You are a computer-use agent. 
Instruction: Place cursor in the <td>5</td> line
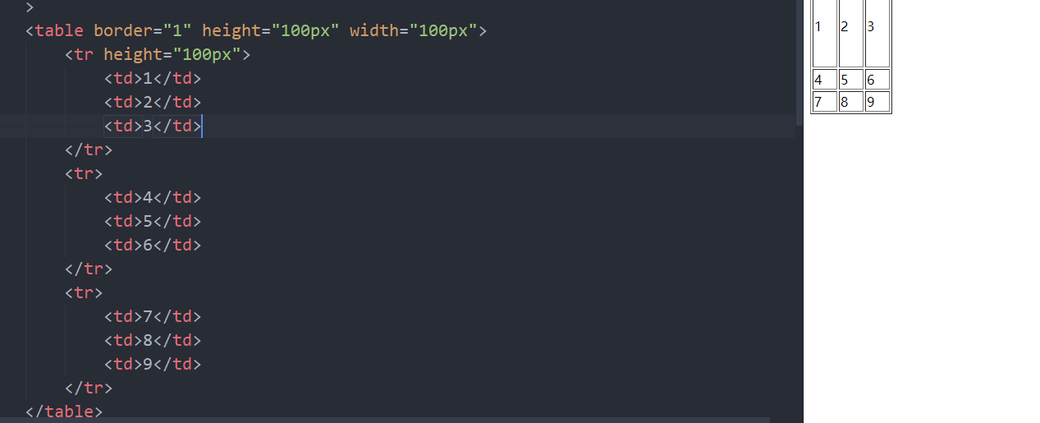[x=153, y=222]
